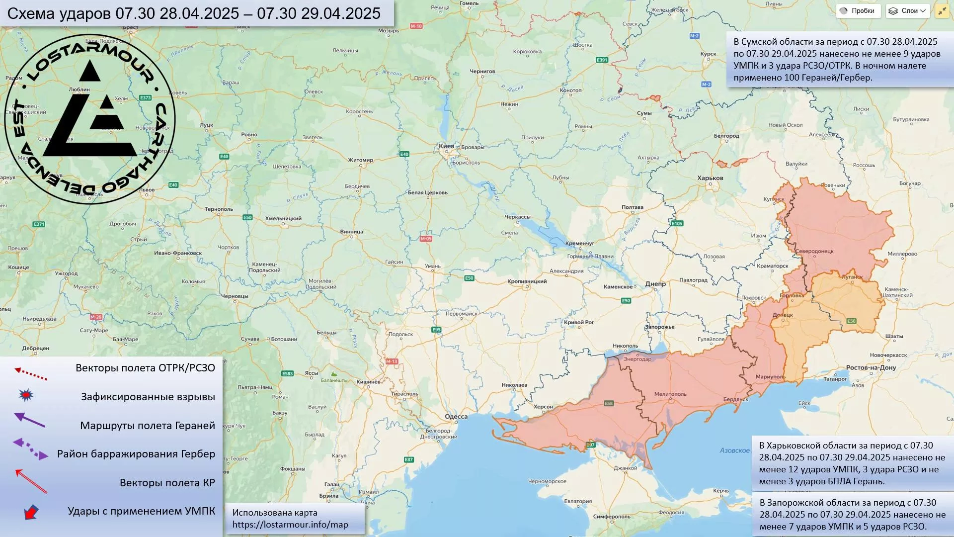Select the Харьков city label on the map
The image size is (954, 537).
point(710,178)
